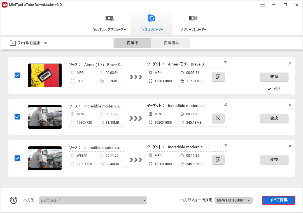Remove the WEBM source row with X
Viewport: 303px width, 213px height.
pyautogui.click(x=290, y=146)
